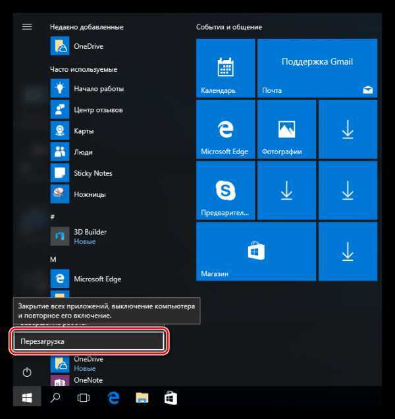
Task: Open taskbar search magnifier
Action: [55, 398]
